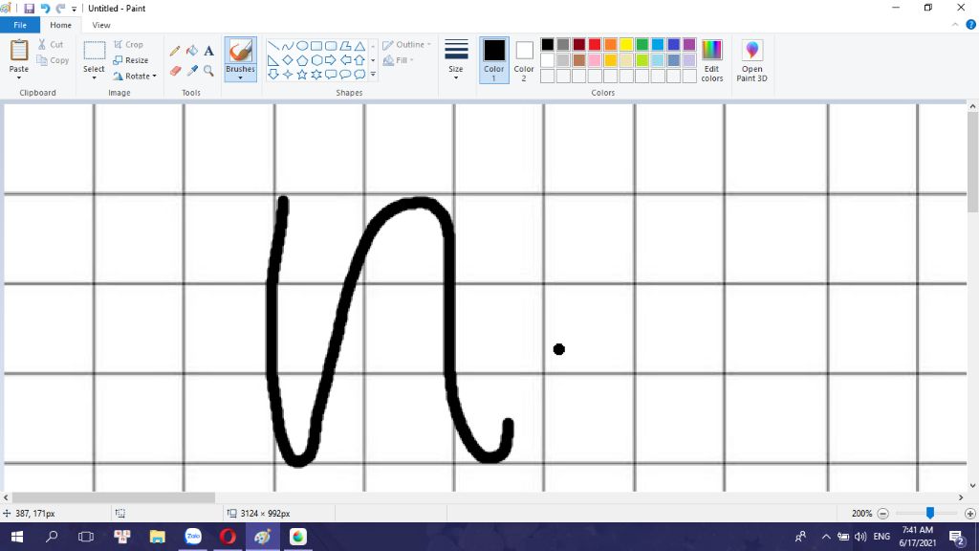Choose the Pentagon shape
Image resolution: width=979 pixels, height=551 pixels.
click(301, 60)
